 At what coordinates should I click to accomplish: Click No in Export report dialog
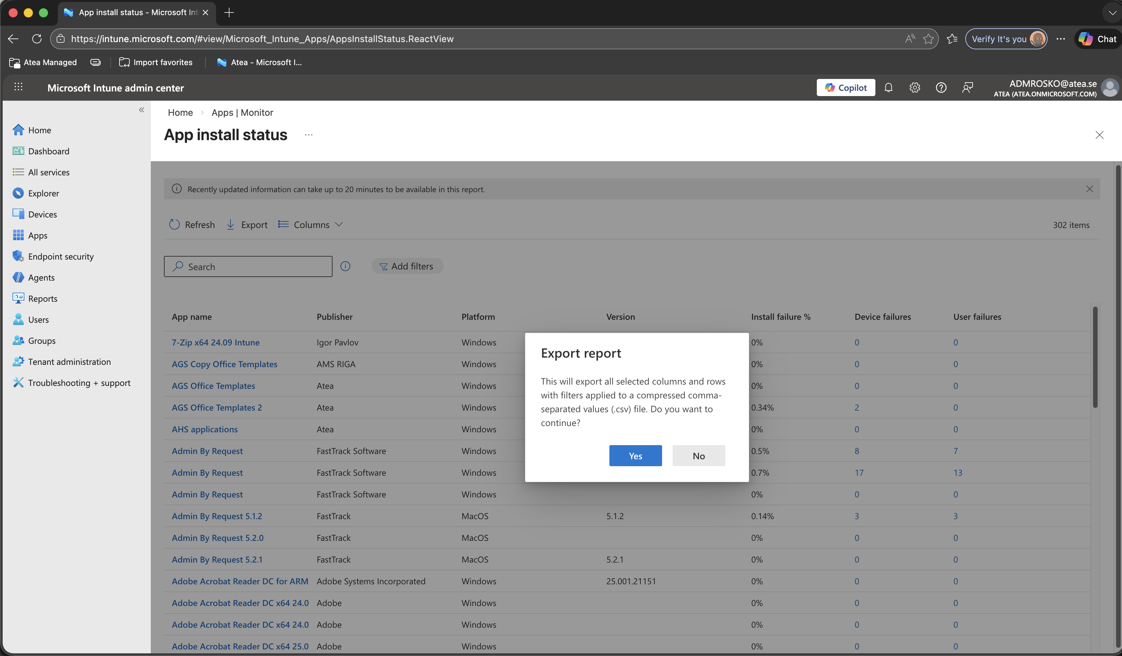click(x=698, y=455)
